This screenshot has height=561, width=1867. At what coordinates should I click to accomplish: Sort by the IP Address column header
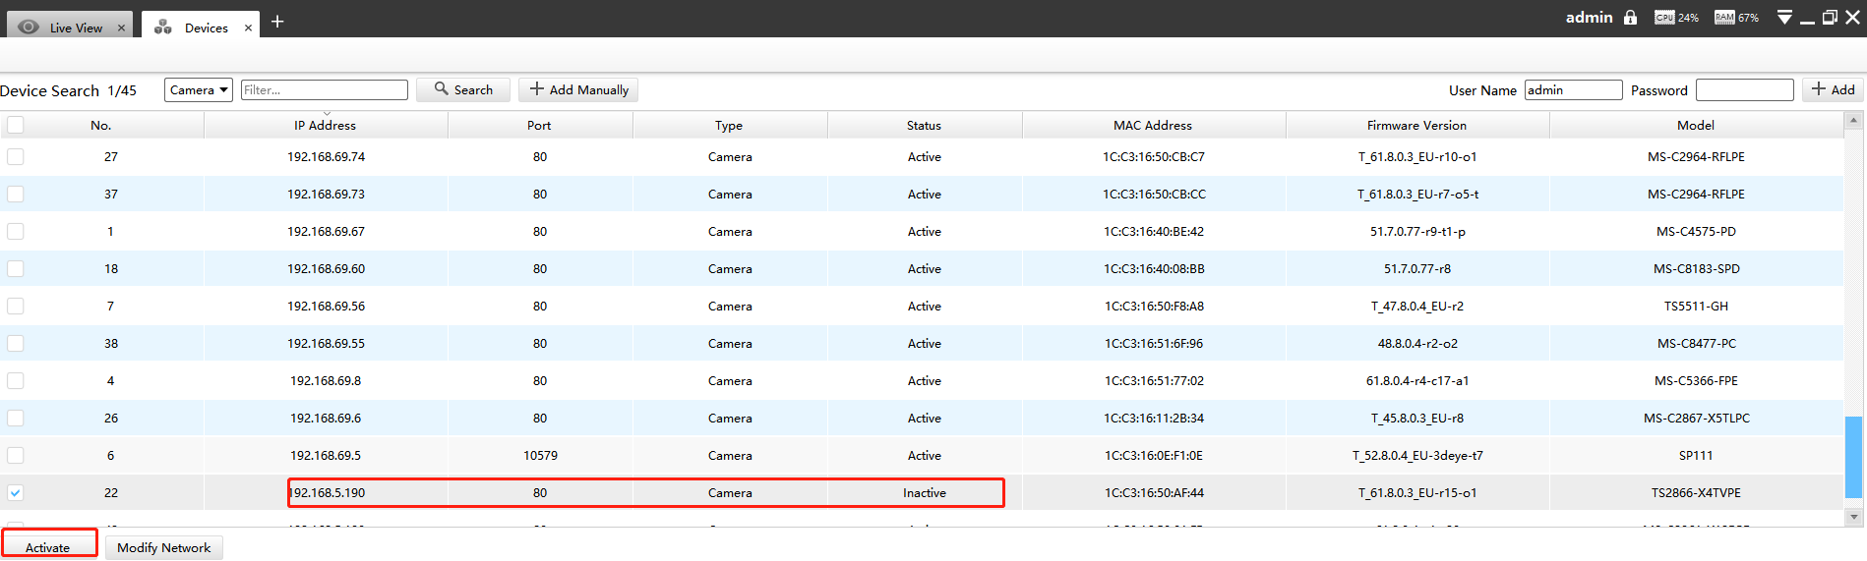click(326, 125)
